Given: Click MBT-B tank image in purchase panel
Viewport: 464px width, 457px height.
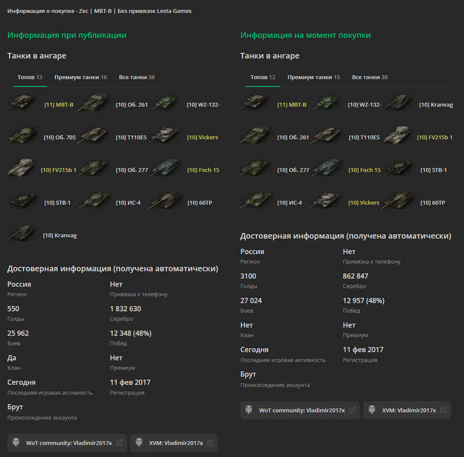Looking at the screenshot, I should pos(255,102).
